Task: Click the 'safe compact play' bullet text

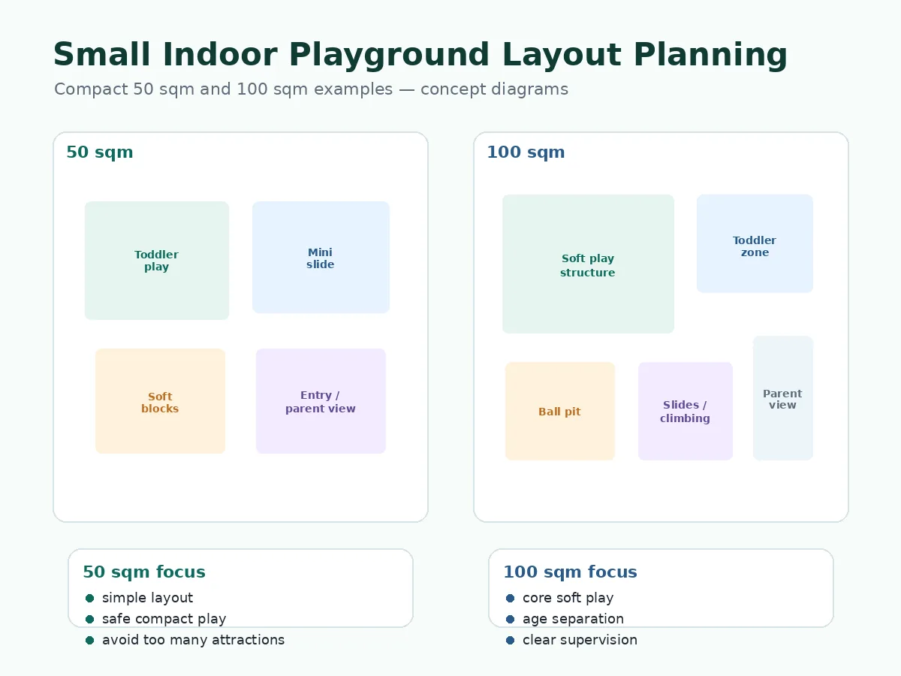Action: [x=164, y=619]
